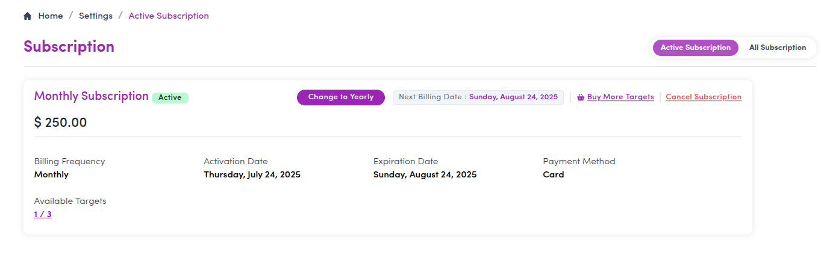
Task: Open the Buy More Targets link
Action: click(x=620, y=97)
